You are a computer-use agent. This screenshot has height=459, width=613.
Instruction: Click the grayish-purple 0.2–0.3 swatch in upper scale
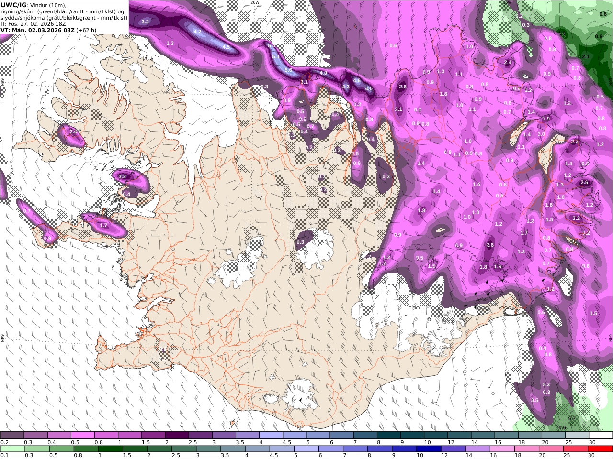coord(12,436)
